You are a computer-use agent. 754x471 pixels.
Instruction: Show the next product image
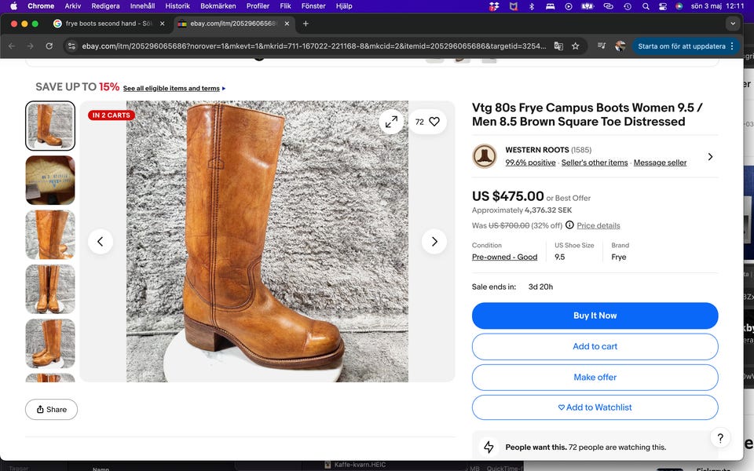click(434, 241)
